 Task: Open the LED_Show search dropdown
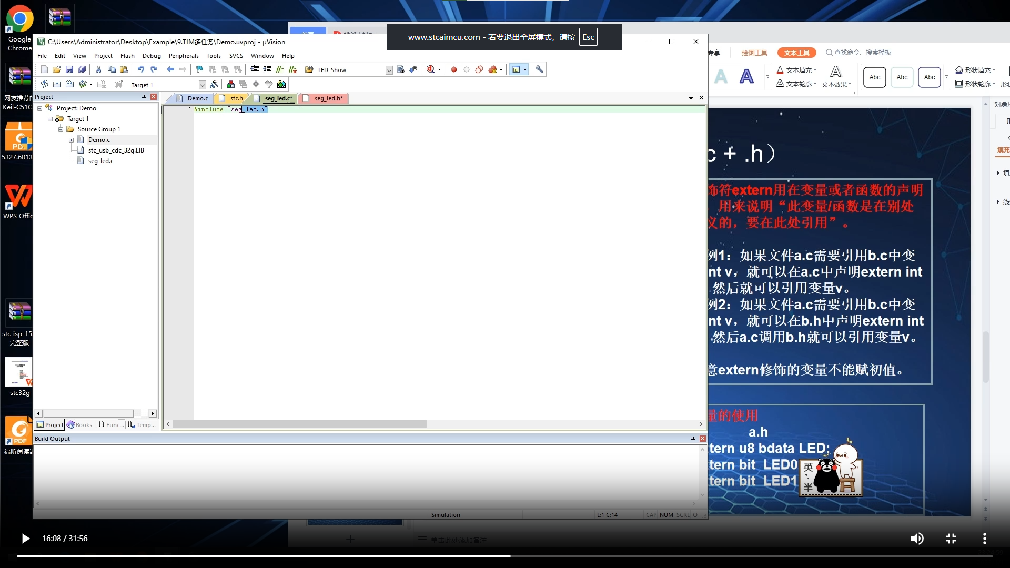pyautogui.click(x=389, y=70)
